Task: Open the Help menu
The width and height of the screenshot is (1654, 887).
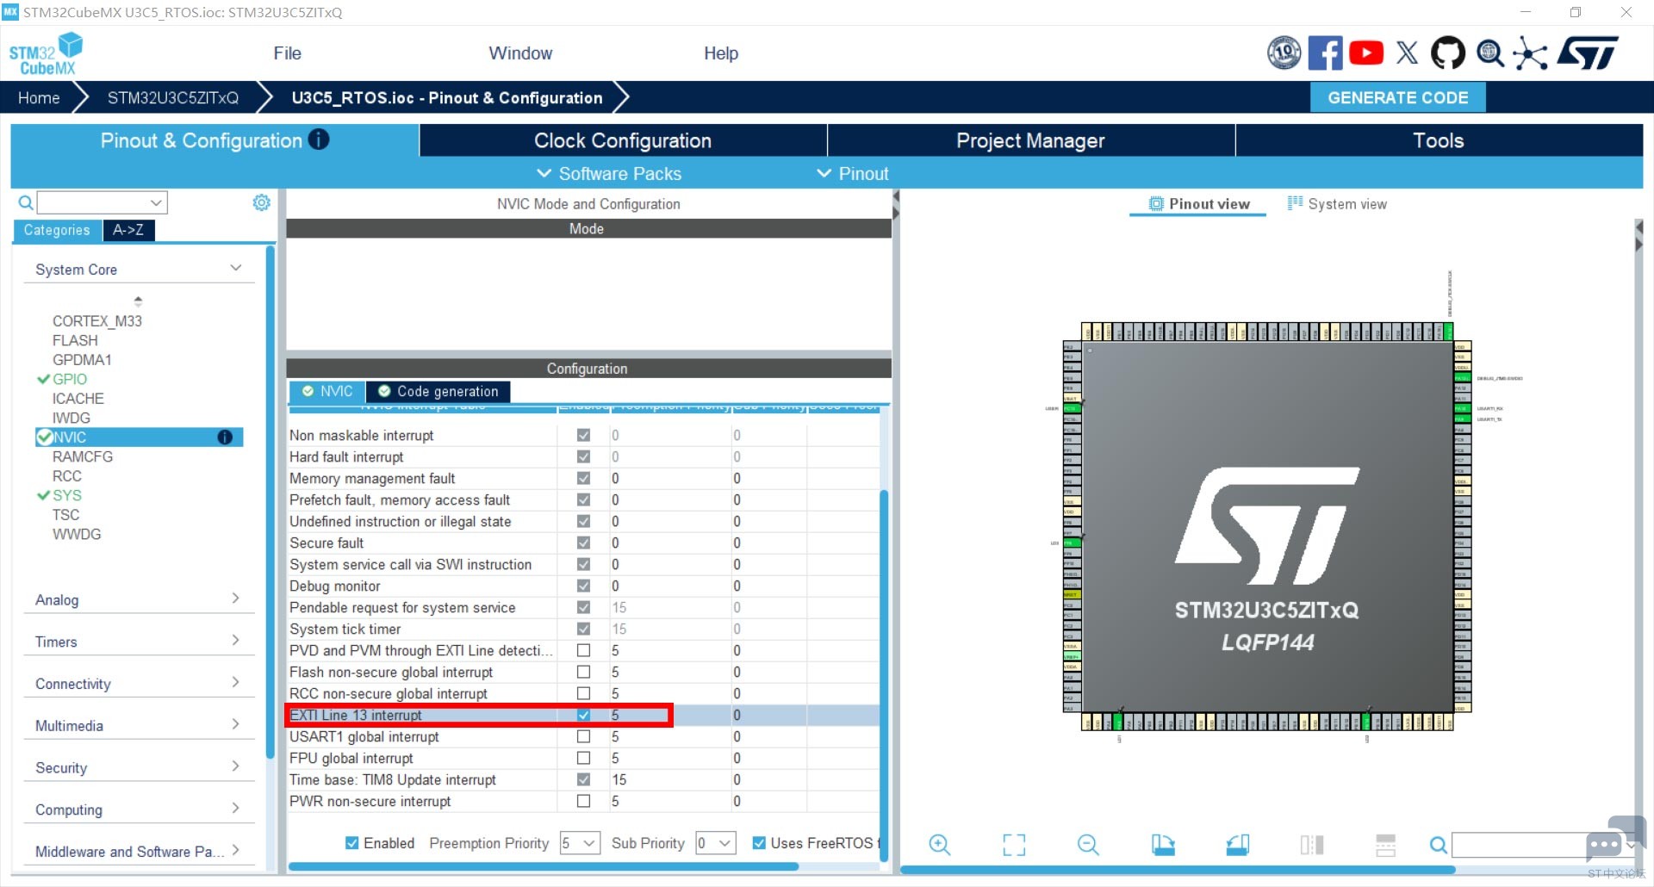Action: coord(721,53)
